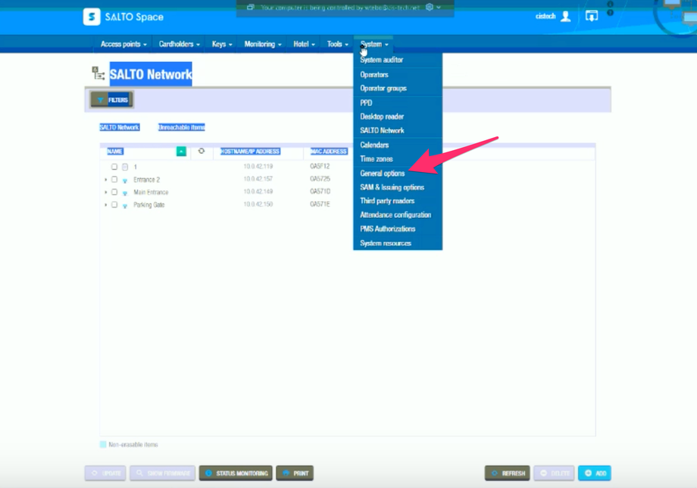Click the FILTERS button
This screenshot has width=697, height=488.
point(112,99)
